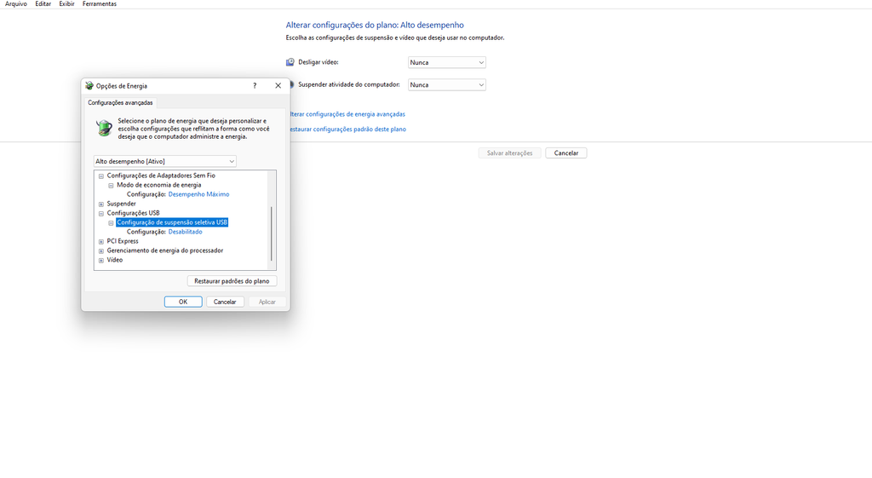Expand the Vídeo tree node

(101, 261)
